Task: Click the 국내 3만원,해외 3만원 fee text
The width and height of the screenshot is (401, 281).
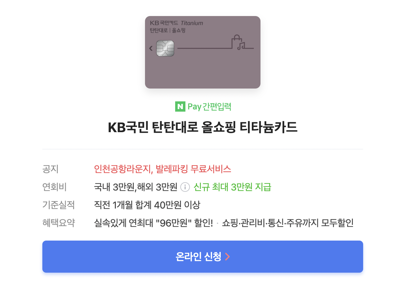Action: point(135,187)
